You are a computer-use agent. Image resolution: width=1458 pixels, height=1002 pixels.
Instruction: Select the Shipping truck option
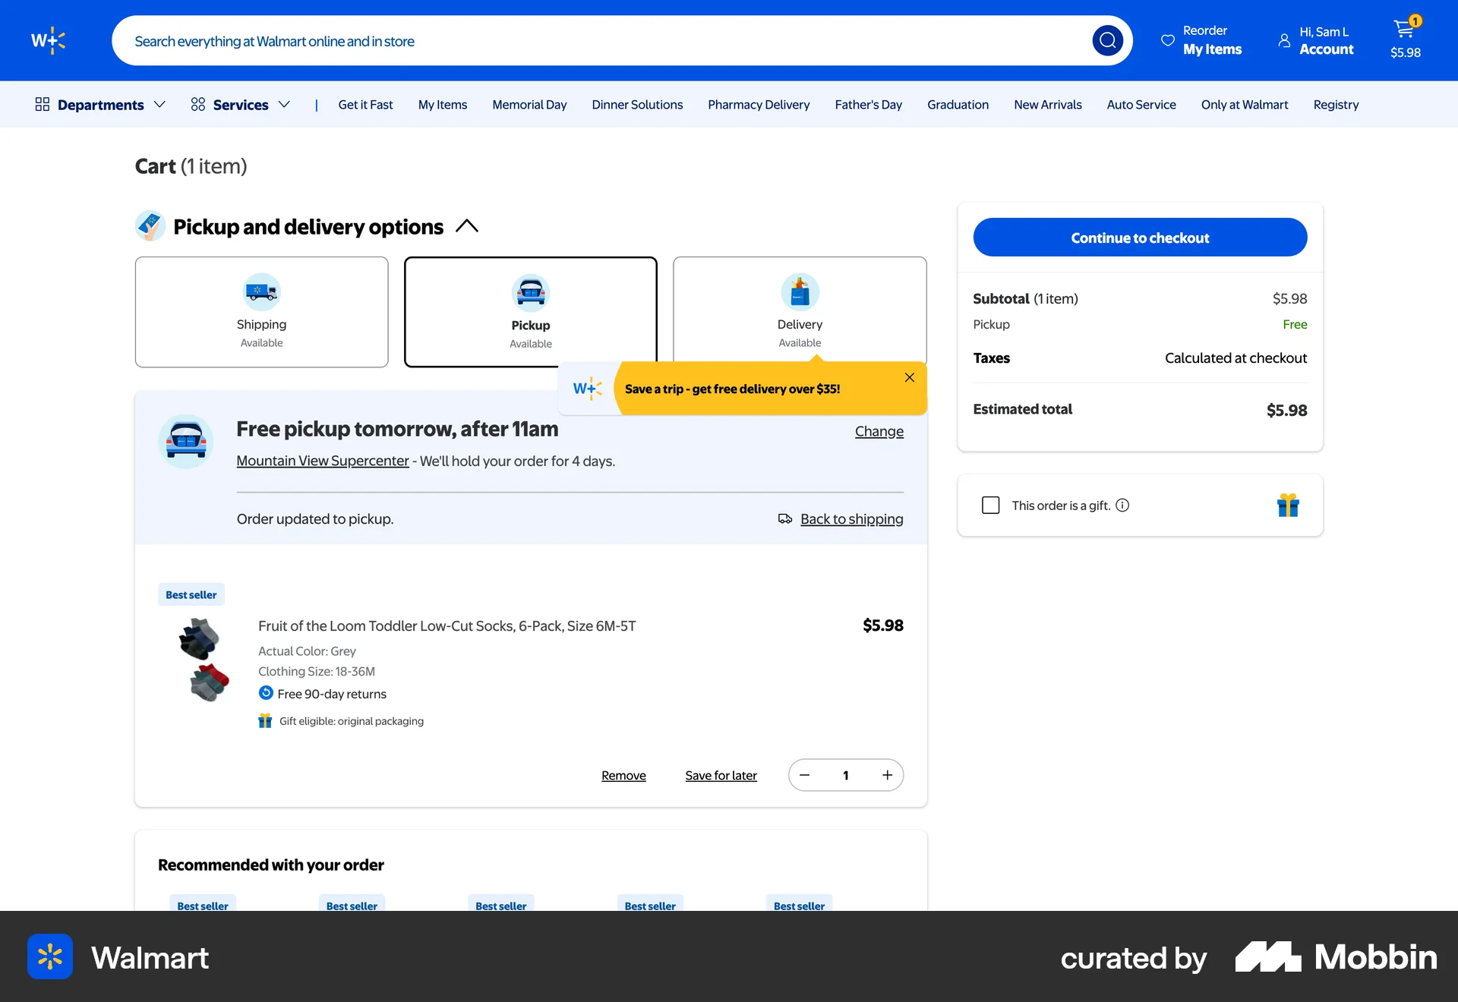pos(261,311)
